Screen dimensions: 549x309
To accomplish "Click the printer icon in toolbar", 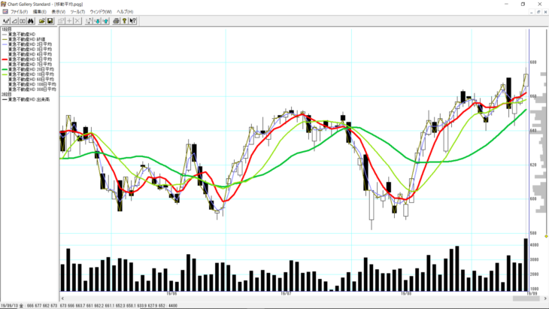I will pyautogui.click(x=115, y=20).
